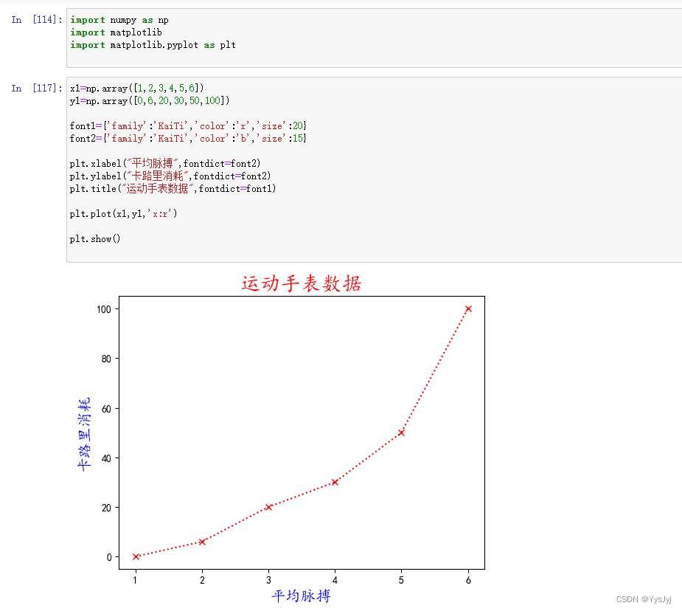The width and height of the screenshot is (682, 611).
Task: Click the y-axis tick label 100
Action: point(104,309)
